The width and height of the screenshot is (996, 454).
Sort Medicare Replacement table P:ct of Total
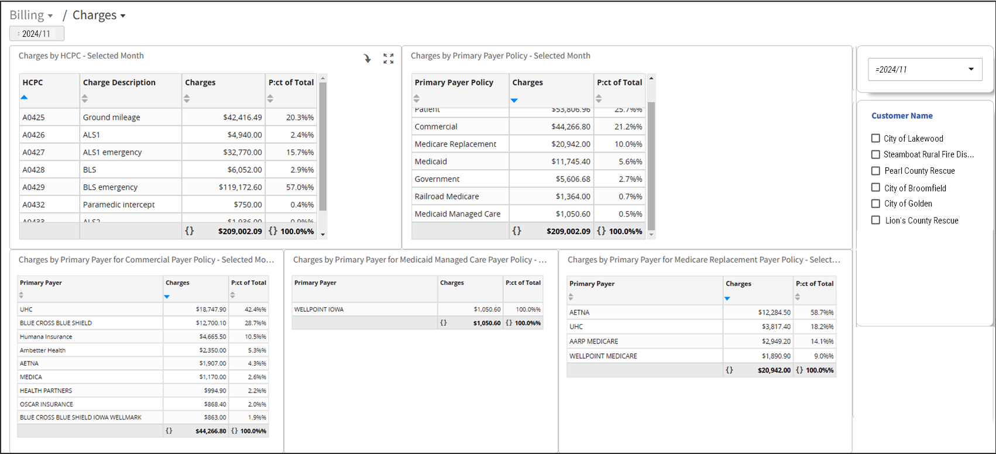click(798, 297)
